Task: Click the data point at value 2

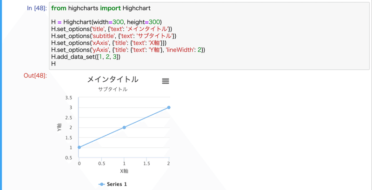Action: pyautogui.click(x=124, y=127)
